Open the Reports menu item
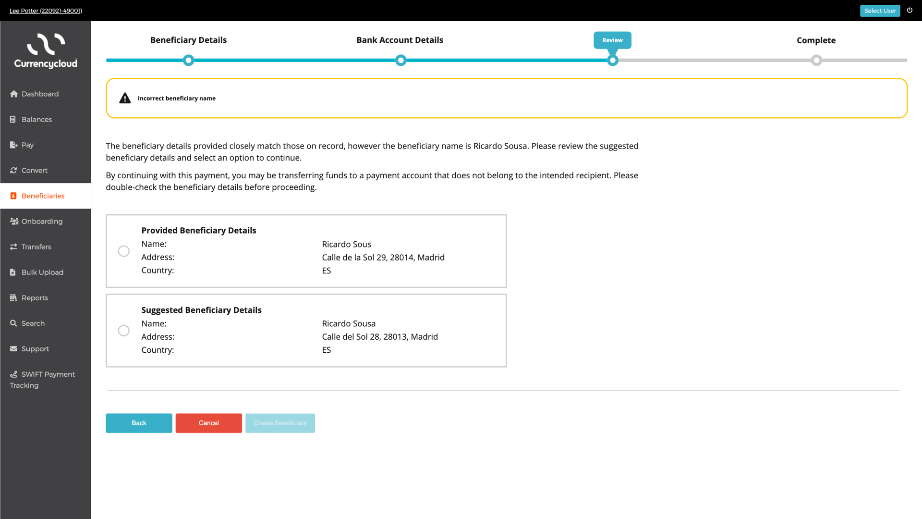The width and height of the screenshot is (922, 519). [x=35, y=298]
